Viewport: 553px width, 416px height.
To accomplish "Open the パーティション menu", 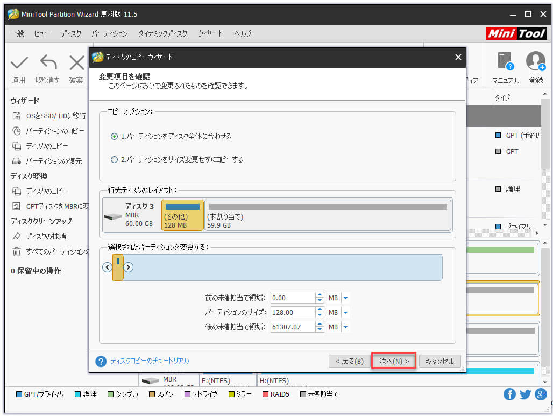I will [x=110, y=33].
